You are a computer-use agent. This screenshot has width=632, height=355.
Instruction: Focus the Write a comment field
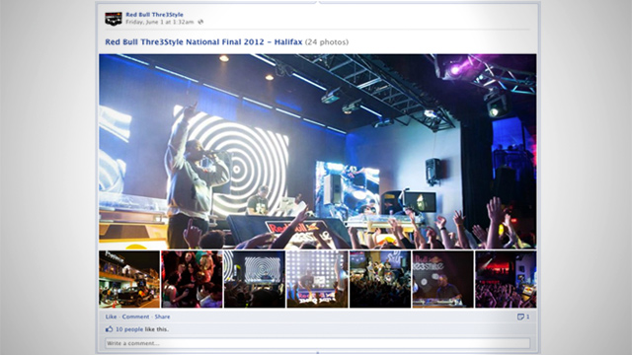318,343
